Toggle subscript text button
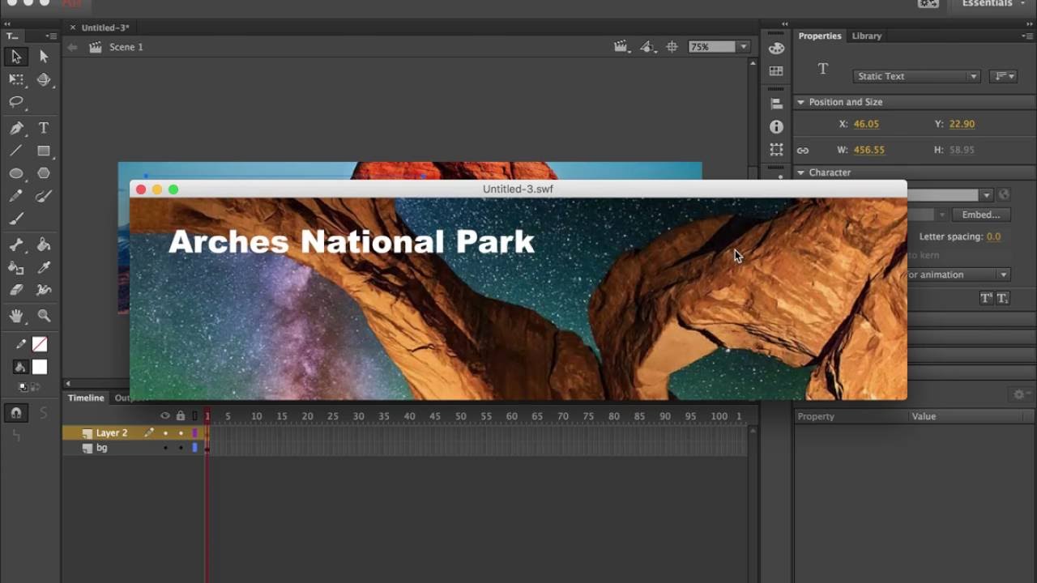This screenshot has height=583, width=1037. point(1002,298)
